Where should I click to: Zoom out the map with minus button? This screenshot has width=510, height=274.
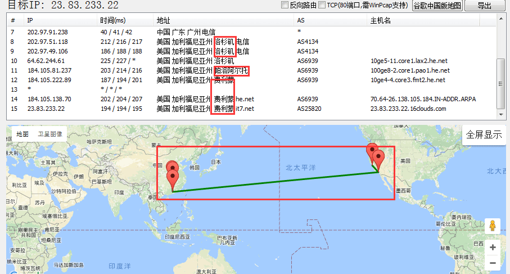[x=493, y=263]
